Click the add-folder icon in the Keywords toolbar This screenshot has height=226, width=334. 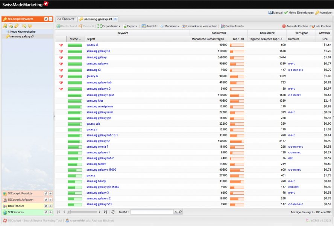click(24, 26)
